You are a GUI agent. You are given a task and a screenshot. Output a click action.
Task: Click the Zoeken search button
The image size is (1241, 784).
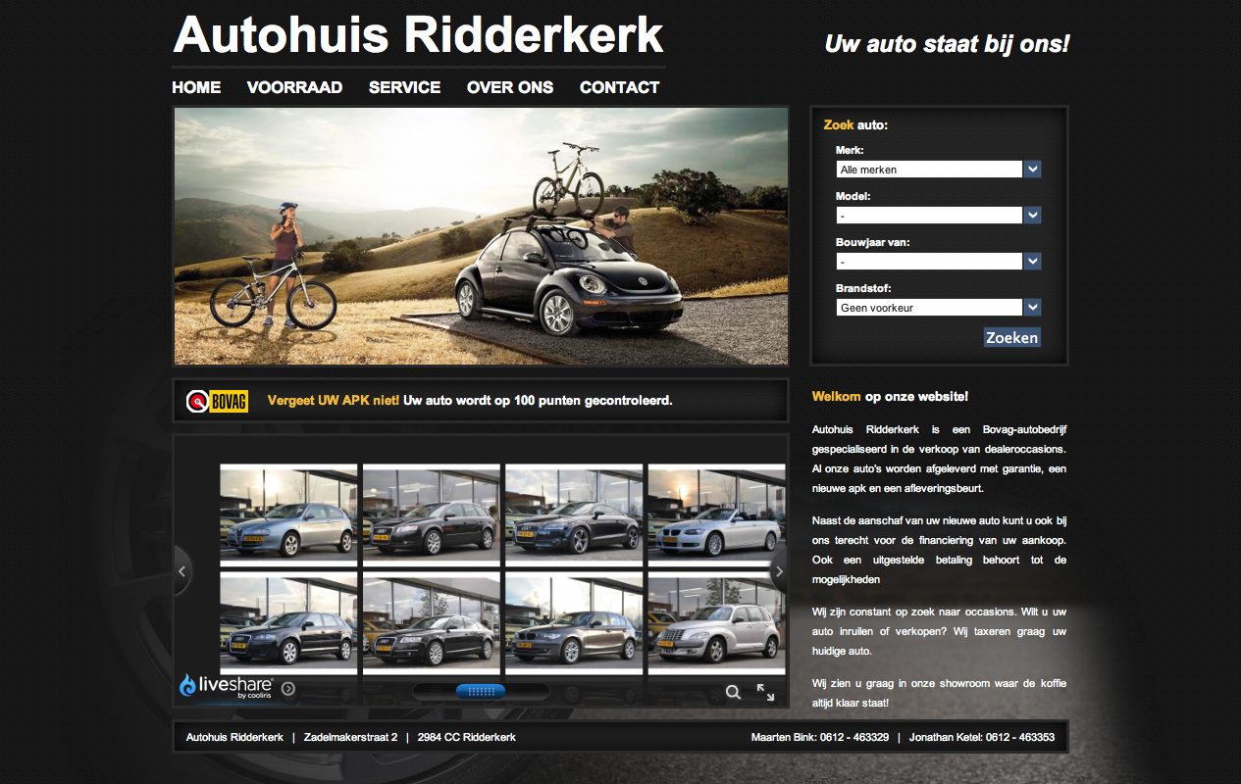(x=1011, y=337)
